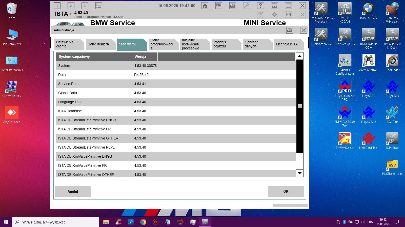Image resolution: width=405 pixels, height=227 pixels.
Task: Open the ISTA home icon
Action: click(205, 6)
